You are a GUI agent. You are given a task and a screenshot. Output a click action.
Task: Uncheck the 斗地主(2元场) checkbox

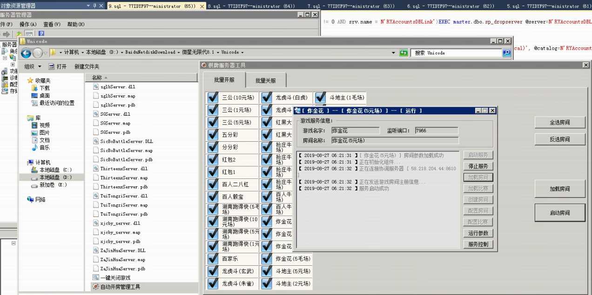267,283
